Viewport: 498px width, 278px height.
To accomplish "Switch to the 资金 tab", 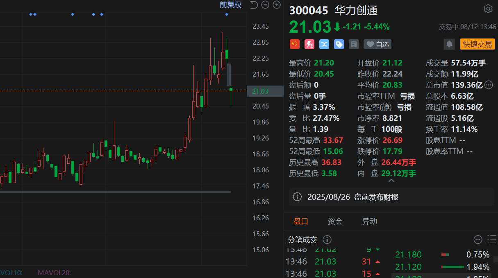I will (335, 221).
